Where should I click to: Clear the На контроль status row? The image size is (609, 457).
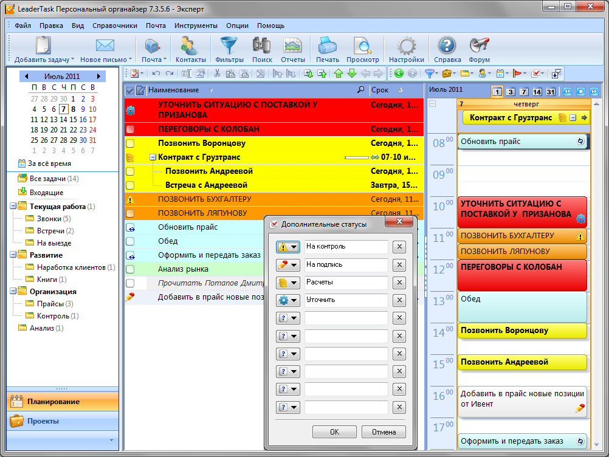[399, 247]
